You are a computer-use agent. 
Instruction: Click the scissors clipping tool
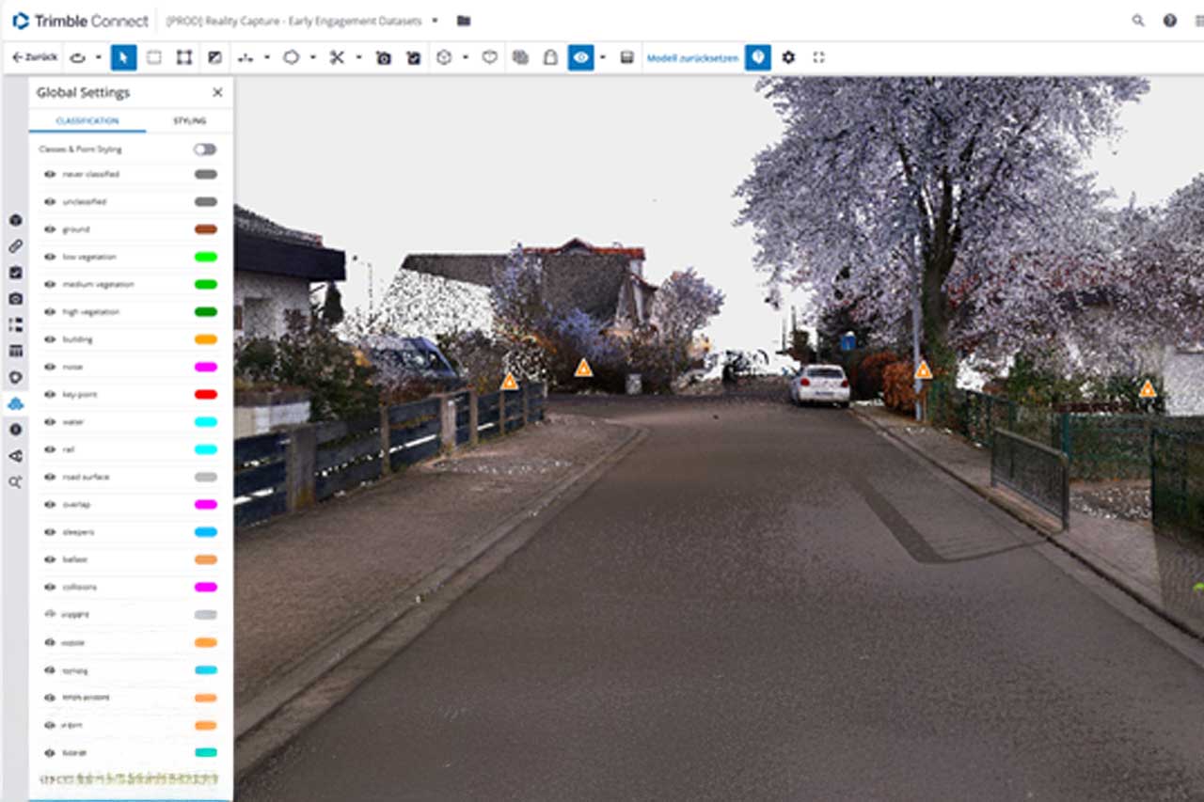point(336,57)
